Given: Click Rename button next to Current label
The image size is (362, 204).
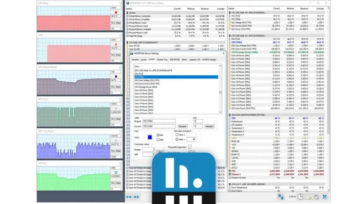Looking at the screenshot, I should [x=183, y=126].
